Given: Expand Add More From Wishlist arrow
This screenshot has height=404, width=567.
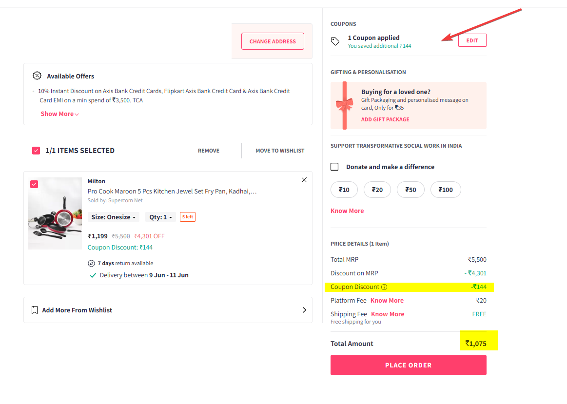Looking at the screenshot, I should click(304, 310).
